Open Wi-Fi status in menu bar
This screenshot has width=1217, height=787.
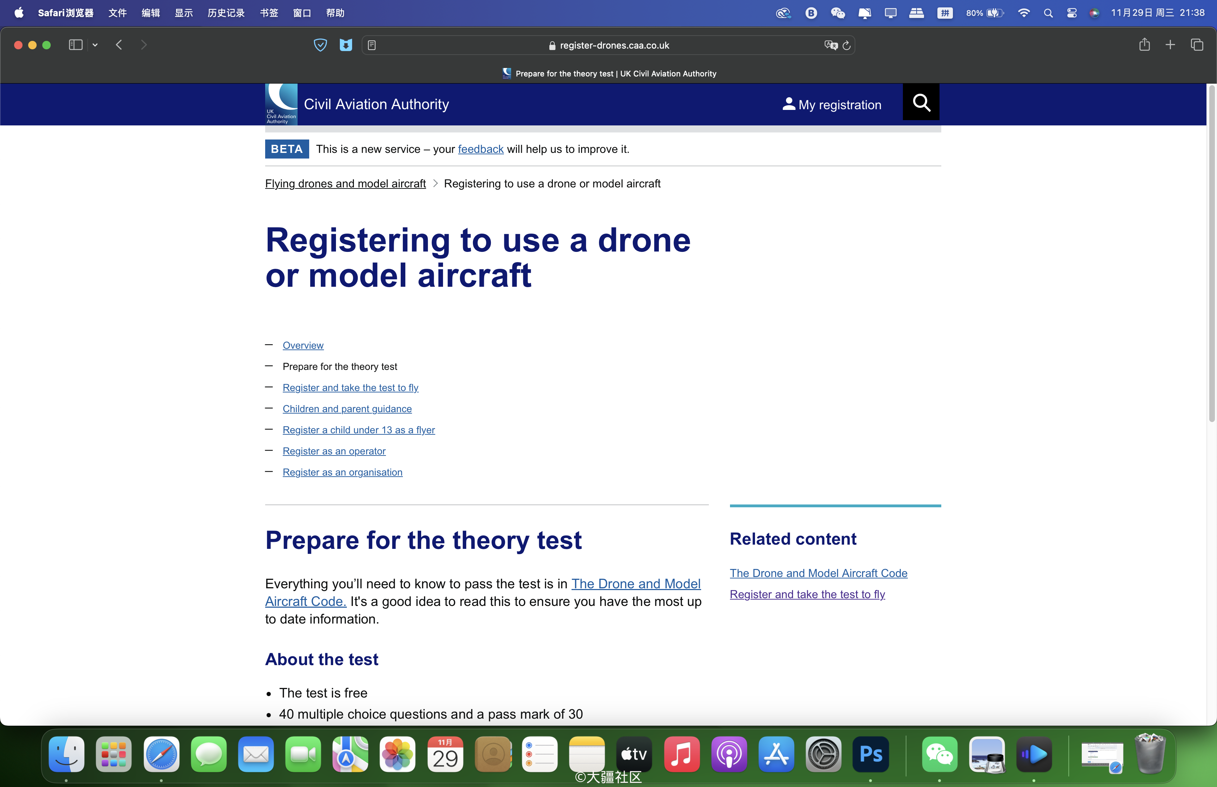tap(1023, 13)
